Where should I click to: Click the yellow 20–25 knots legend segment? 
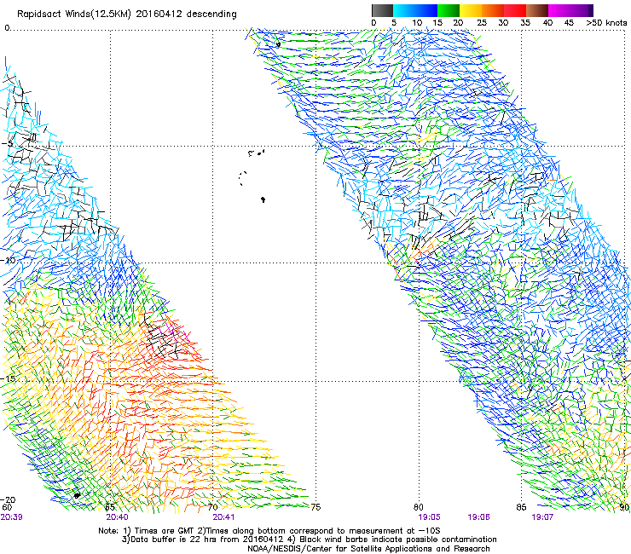pos(471,10)
